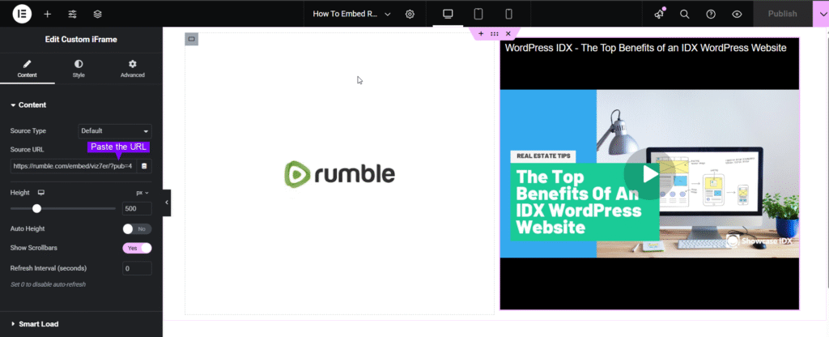Open the Height px unit dropdown

[142, 193]
